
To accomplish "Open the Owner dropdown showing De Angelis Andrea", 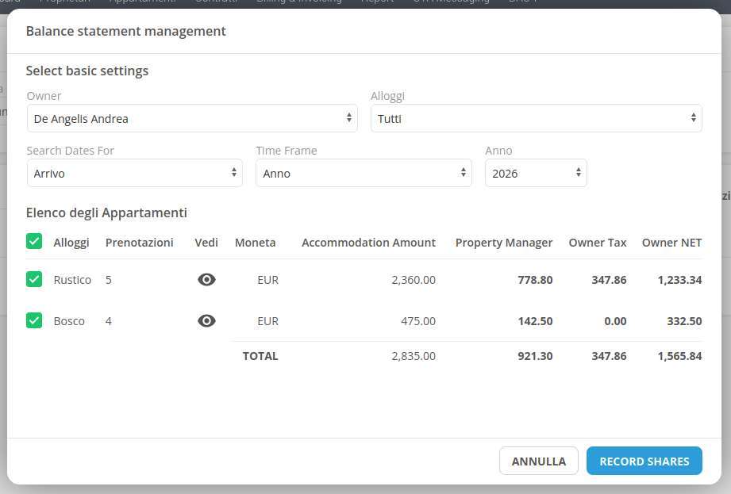I will pyautogui.click(x=192, y=119).
